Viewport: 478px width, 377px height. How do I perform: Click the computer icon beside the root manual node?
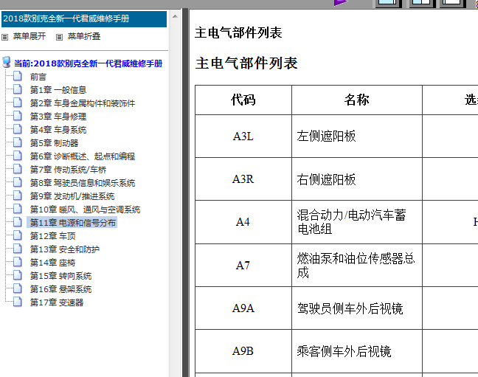[7, 62]
